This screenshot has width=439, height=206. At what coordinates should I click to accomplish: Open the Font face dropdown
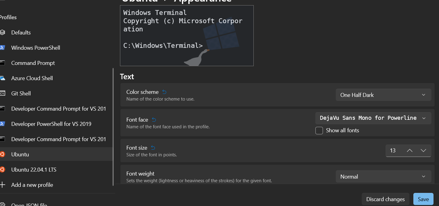(373, 118)
